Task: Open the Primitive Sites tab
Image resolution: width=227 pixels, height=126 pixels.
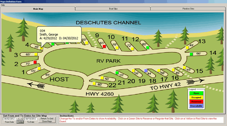Action: (x=188, y=9)
